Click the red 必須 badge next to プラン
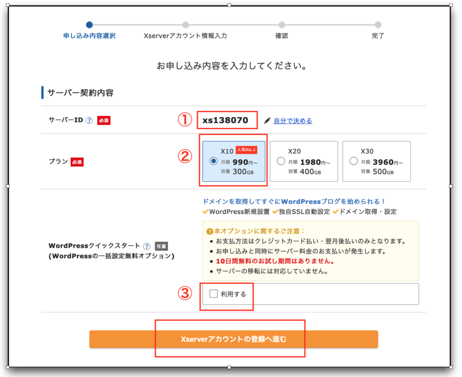 (x=77, y=162)
